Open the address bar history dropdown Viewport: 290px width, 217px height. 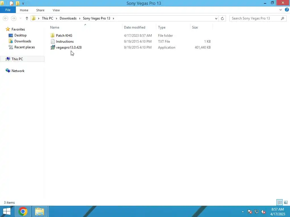tap(216, 18)
